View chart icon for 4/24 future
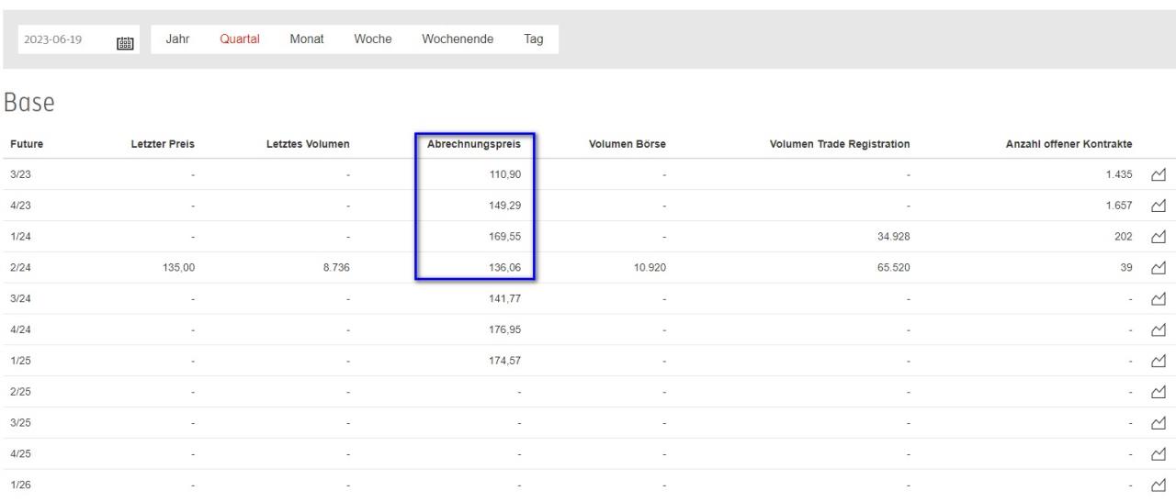This screenshot has height=502, width=1176. (1158, 329)
